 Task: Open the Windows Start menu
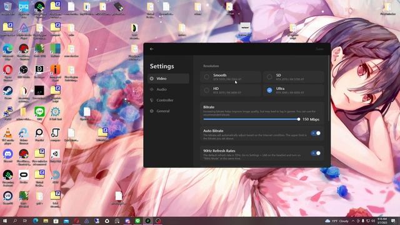5,221
